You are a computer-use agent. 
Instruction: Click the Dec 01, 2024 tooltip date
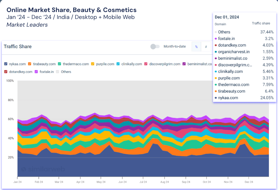coord(227,17)
